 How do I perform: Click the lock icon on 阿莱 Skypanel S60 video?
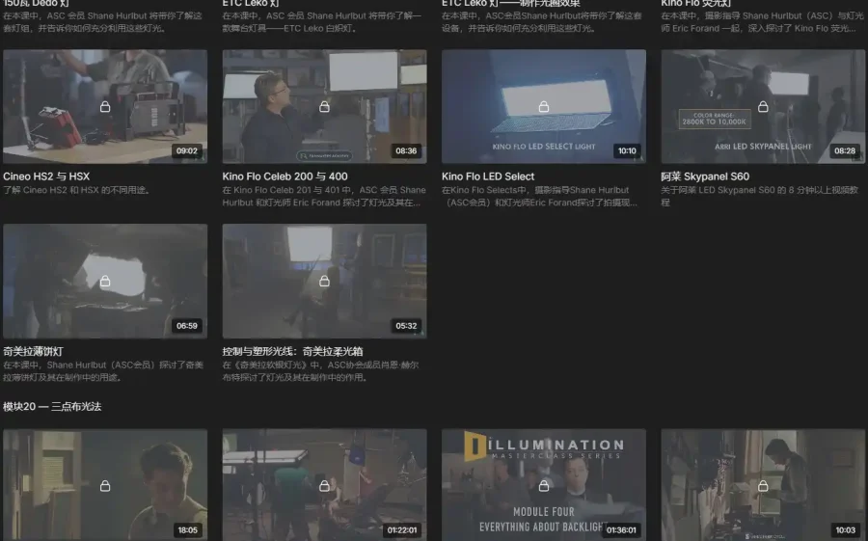[x=763, y=106]
